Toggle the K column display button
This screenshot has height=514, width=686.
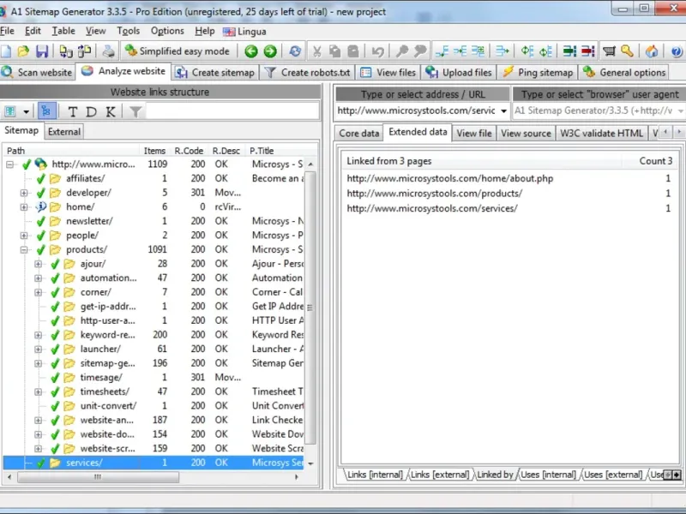(111, 111)
